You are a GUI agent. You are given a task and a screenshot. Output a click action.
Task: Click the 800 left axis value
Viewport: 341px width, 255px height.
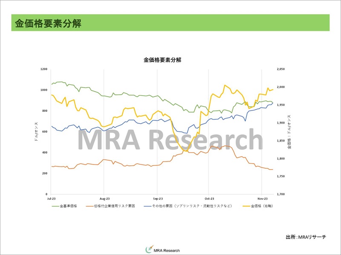pos(45,111)
